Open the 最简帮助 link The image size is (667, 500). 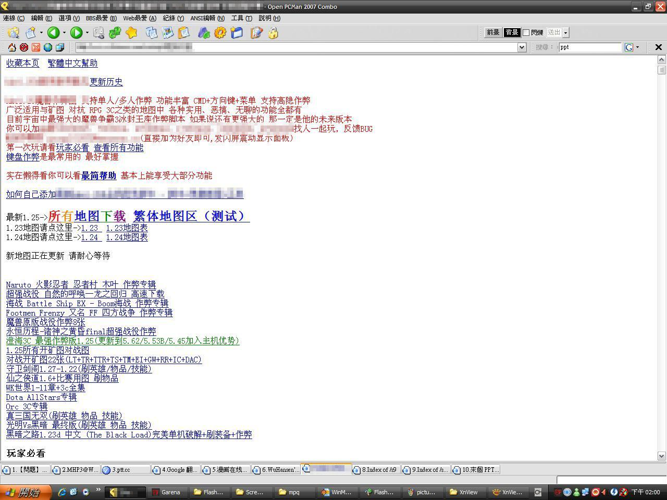click(98, 176)
